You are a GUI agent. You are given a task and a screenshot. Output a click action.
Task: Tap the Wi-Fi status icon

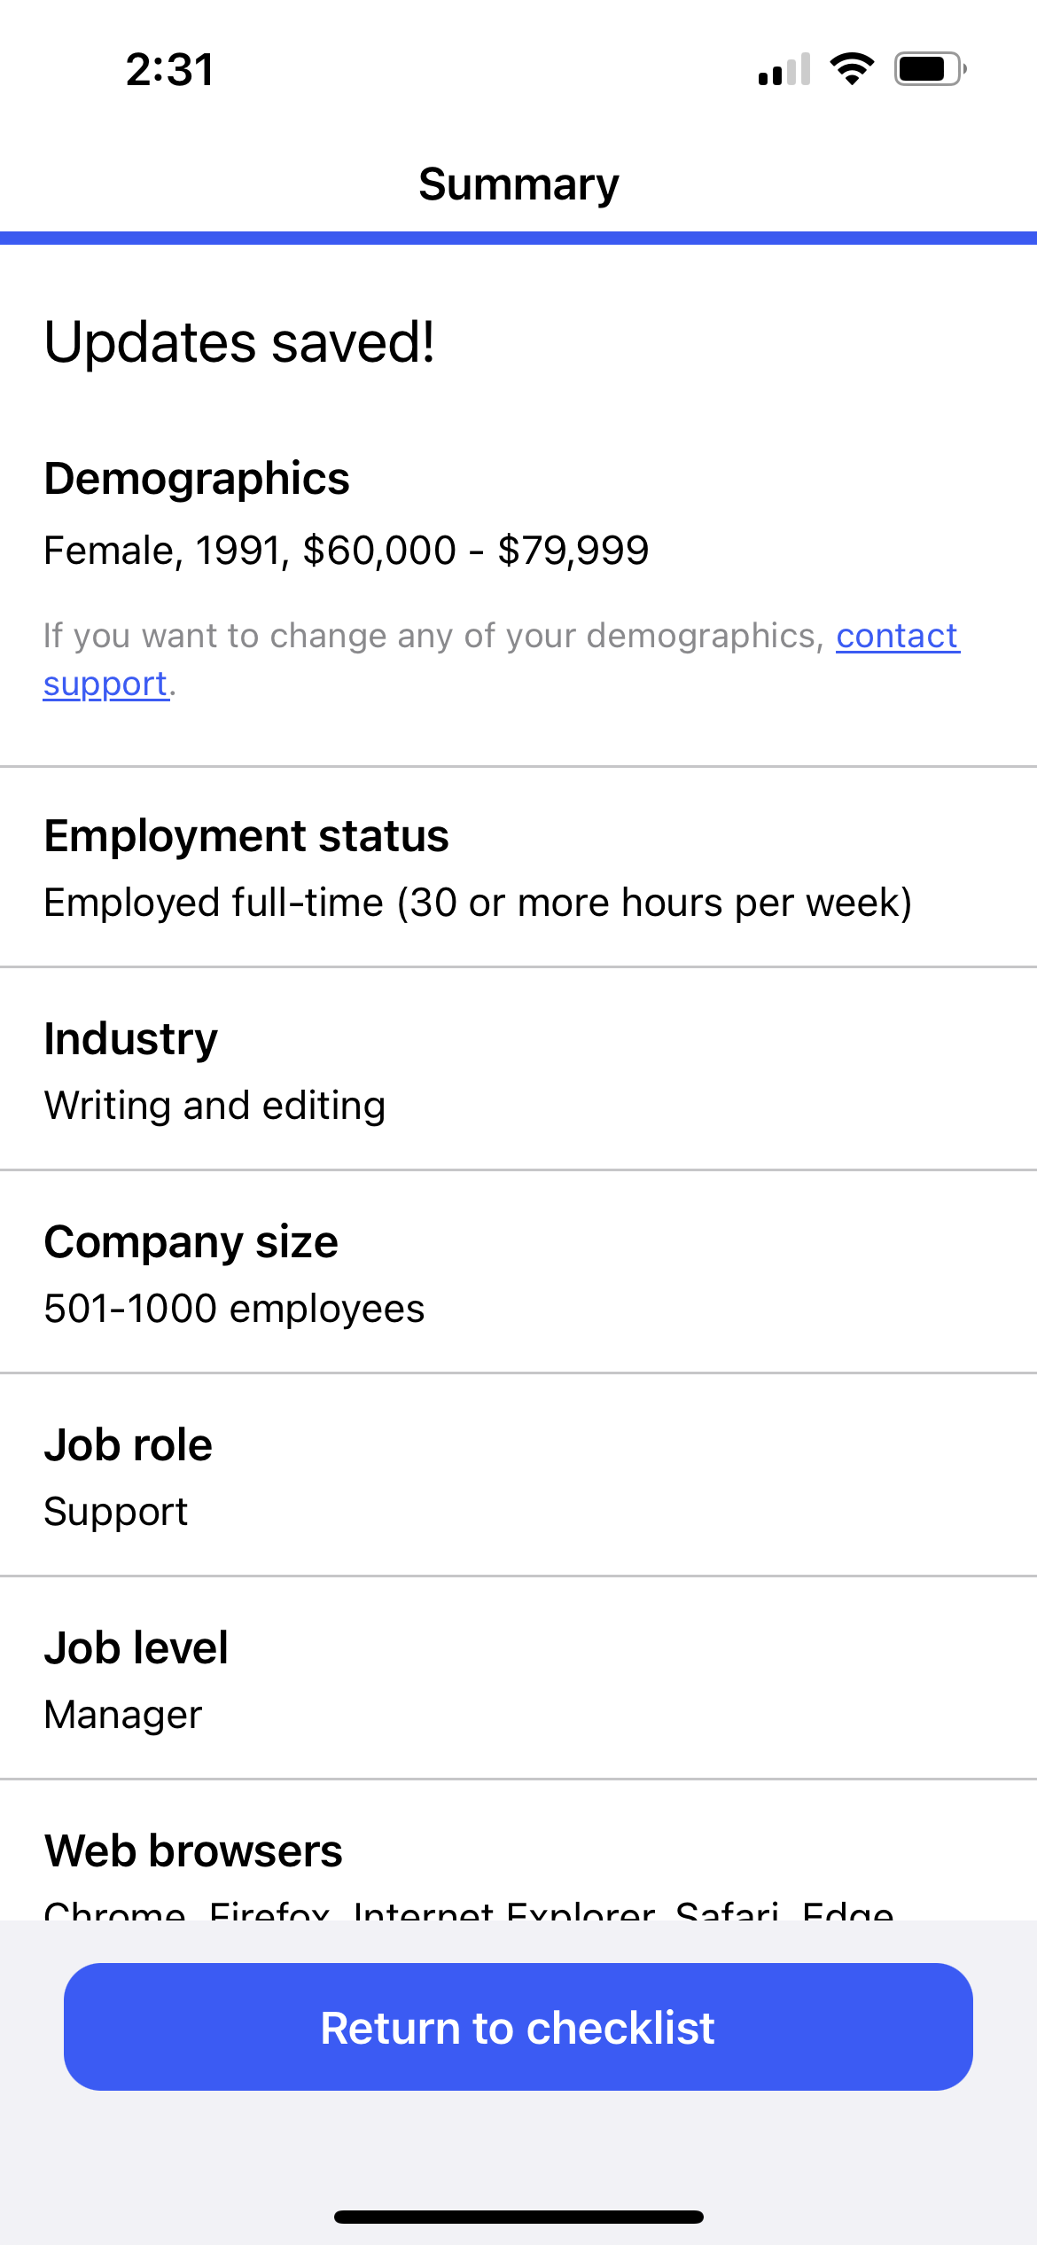852,69
